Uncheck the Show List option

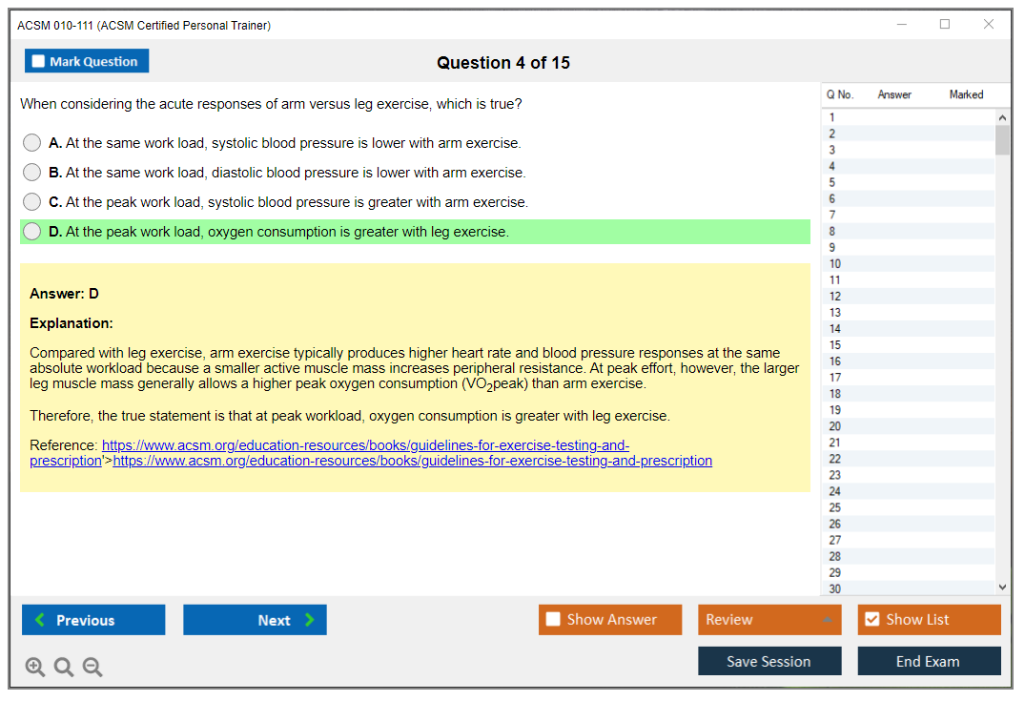[871, 620]
